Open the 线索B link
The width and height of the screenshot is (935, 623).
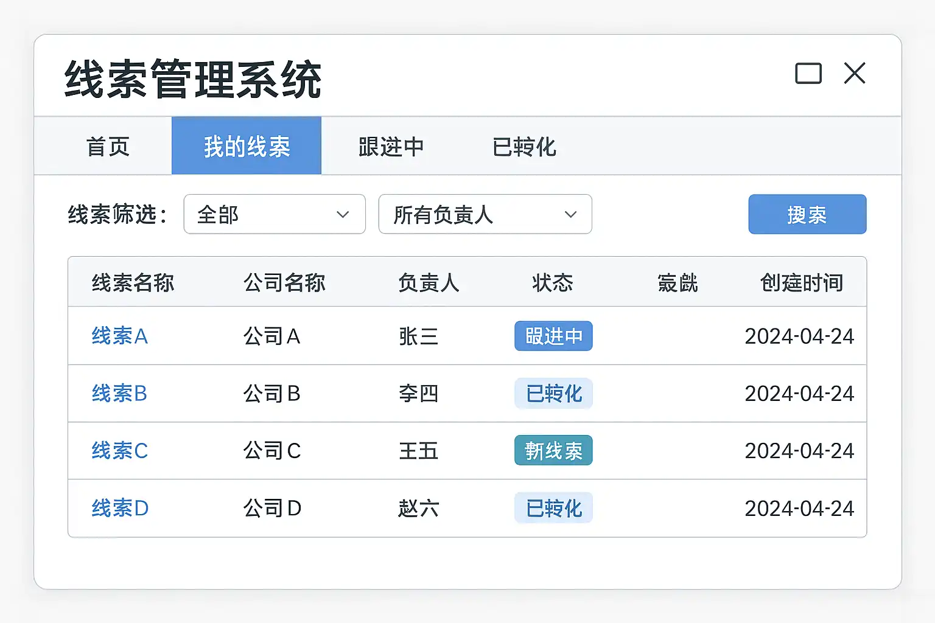(x=119, y=394)
